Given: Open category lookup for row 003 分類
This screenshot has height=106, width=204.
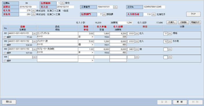Looking at the screenshot, I should click(170, 49).
